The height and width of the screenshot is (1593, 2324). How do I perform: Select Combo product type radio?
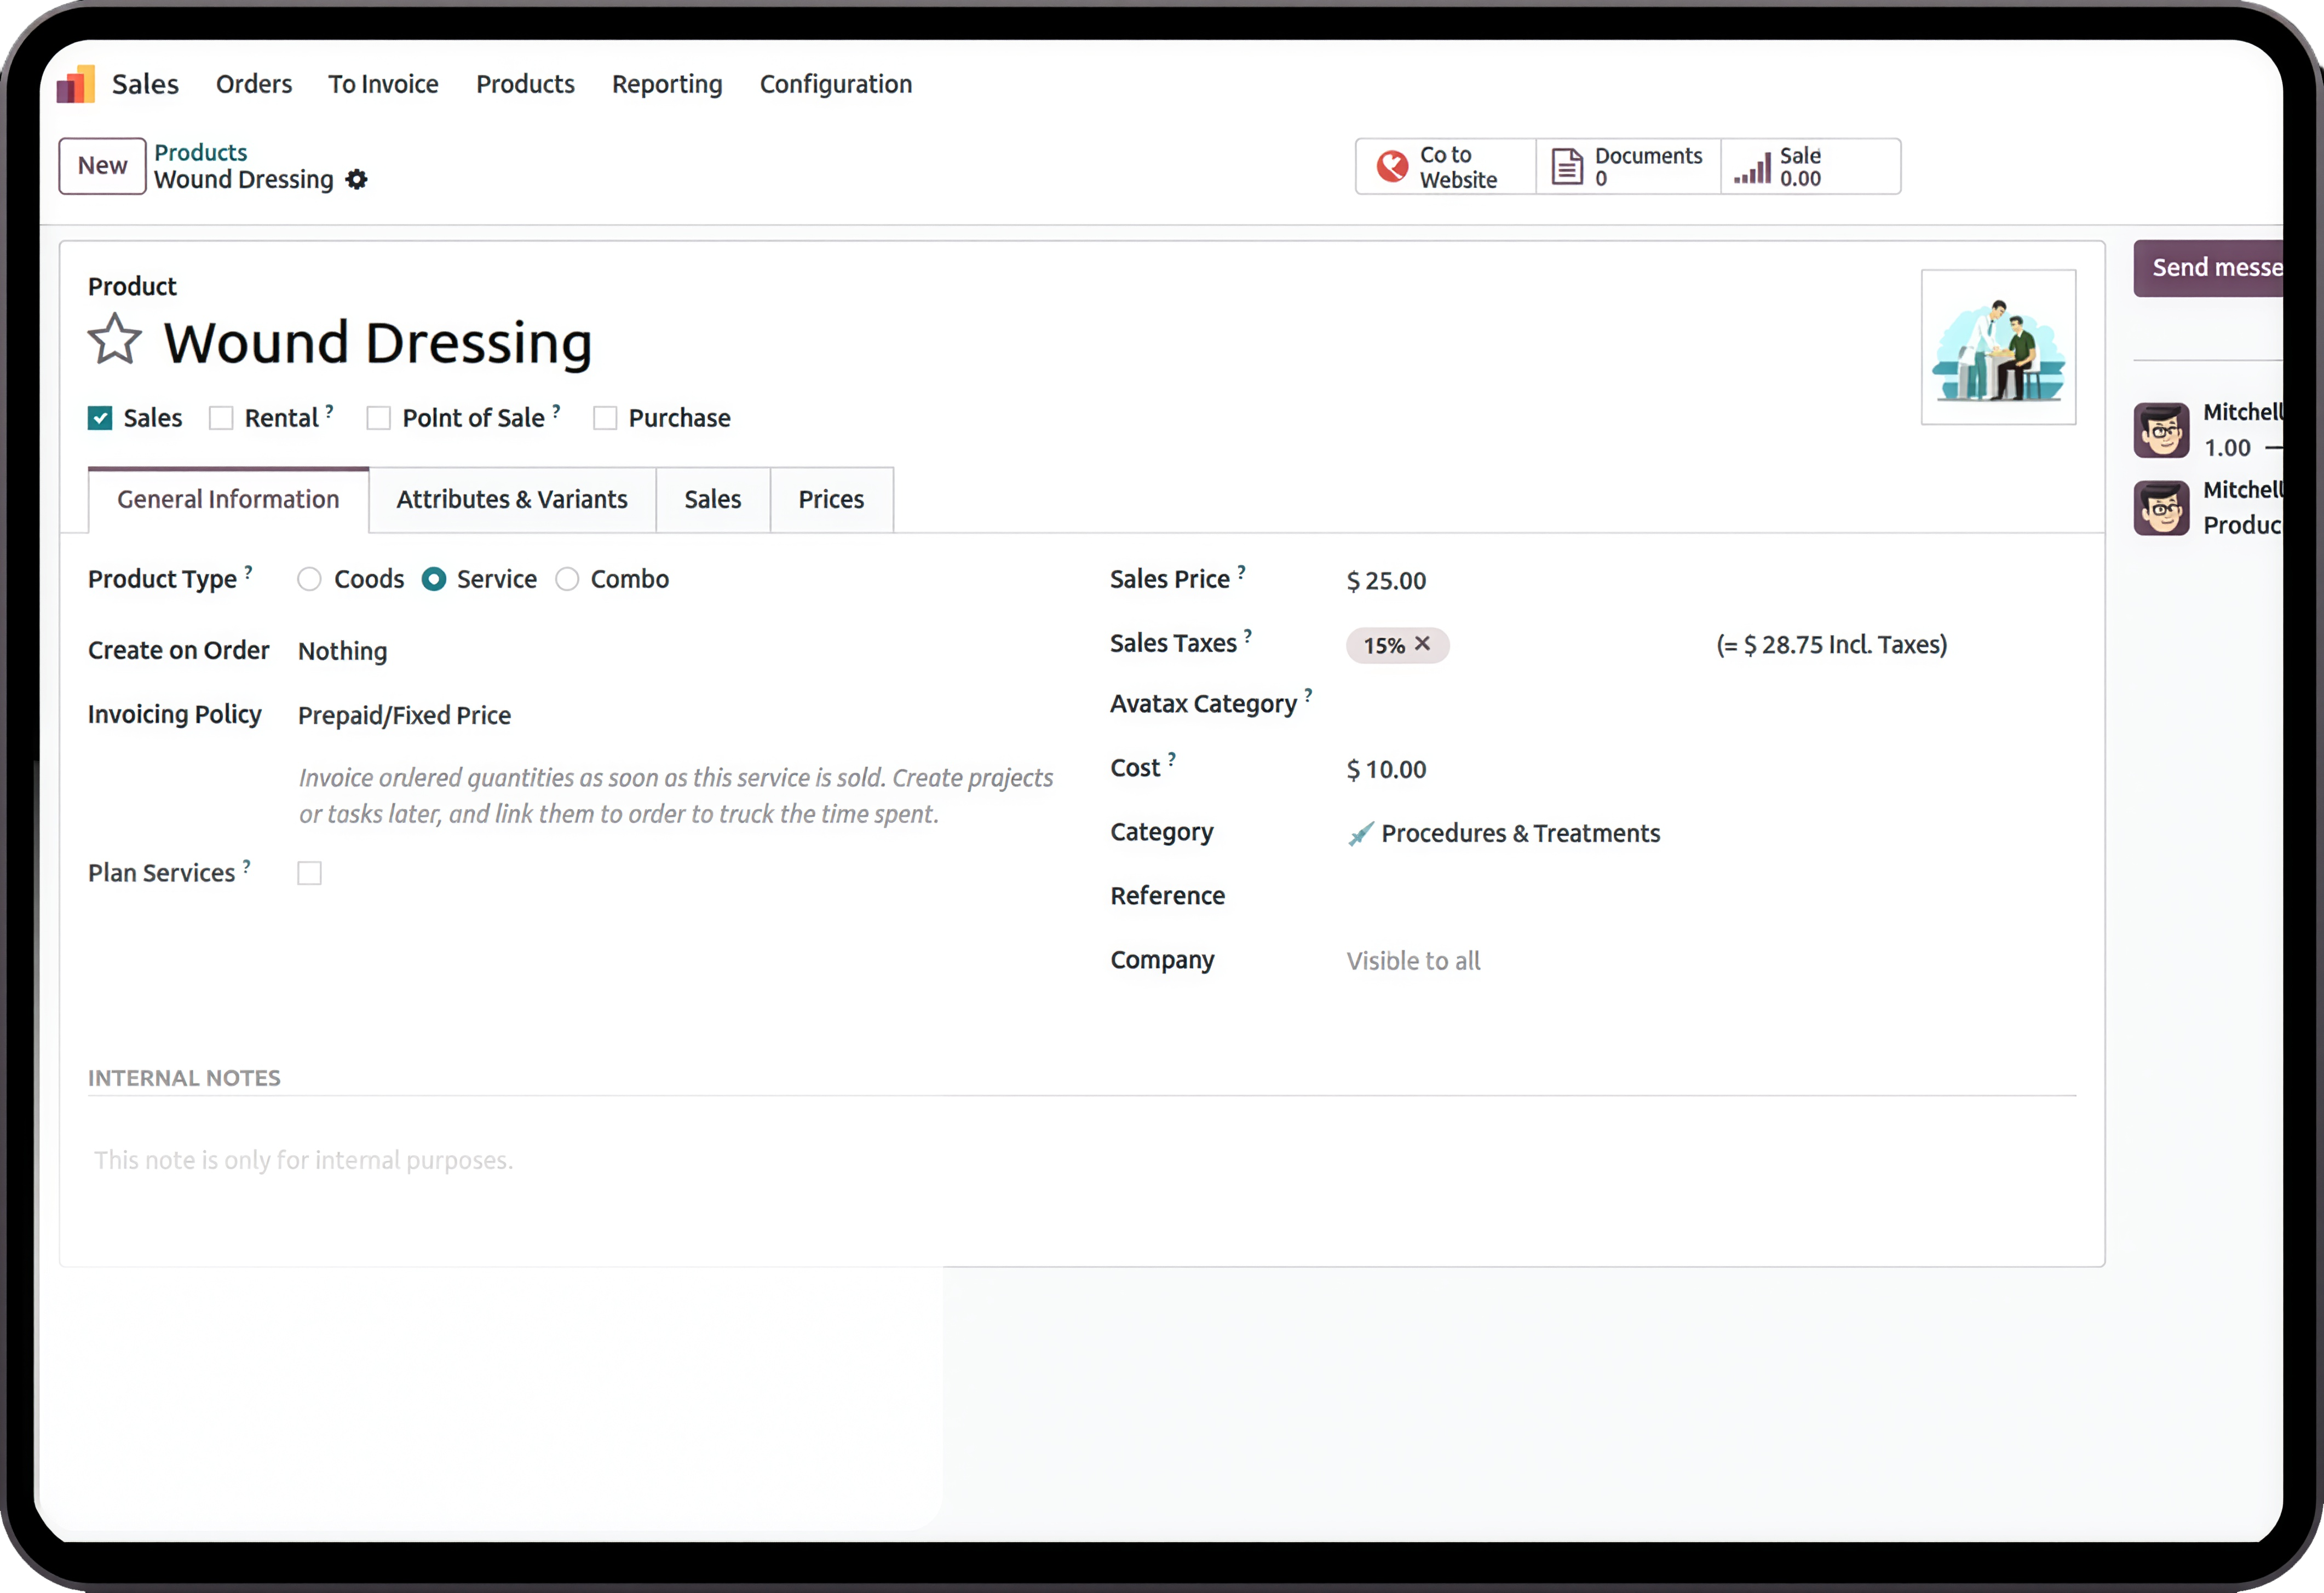click(x=567, y=580)
